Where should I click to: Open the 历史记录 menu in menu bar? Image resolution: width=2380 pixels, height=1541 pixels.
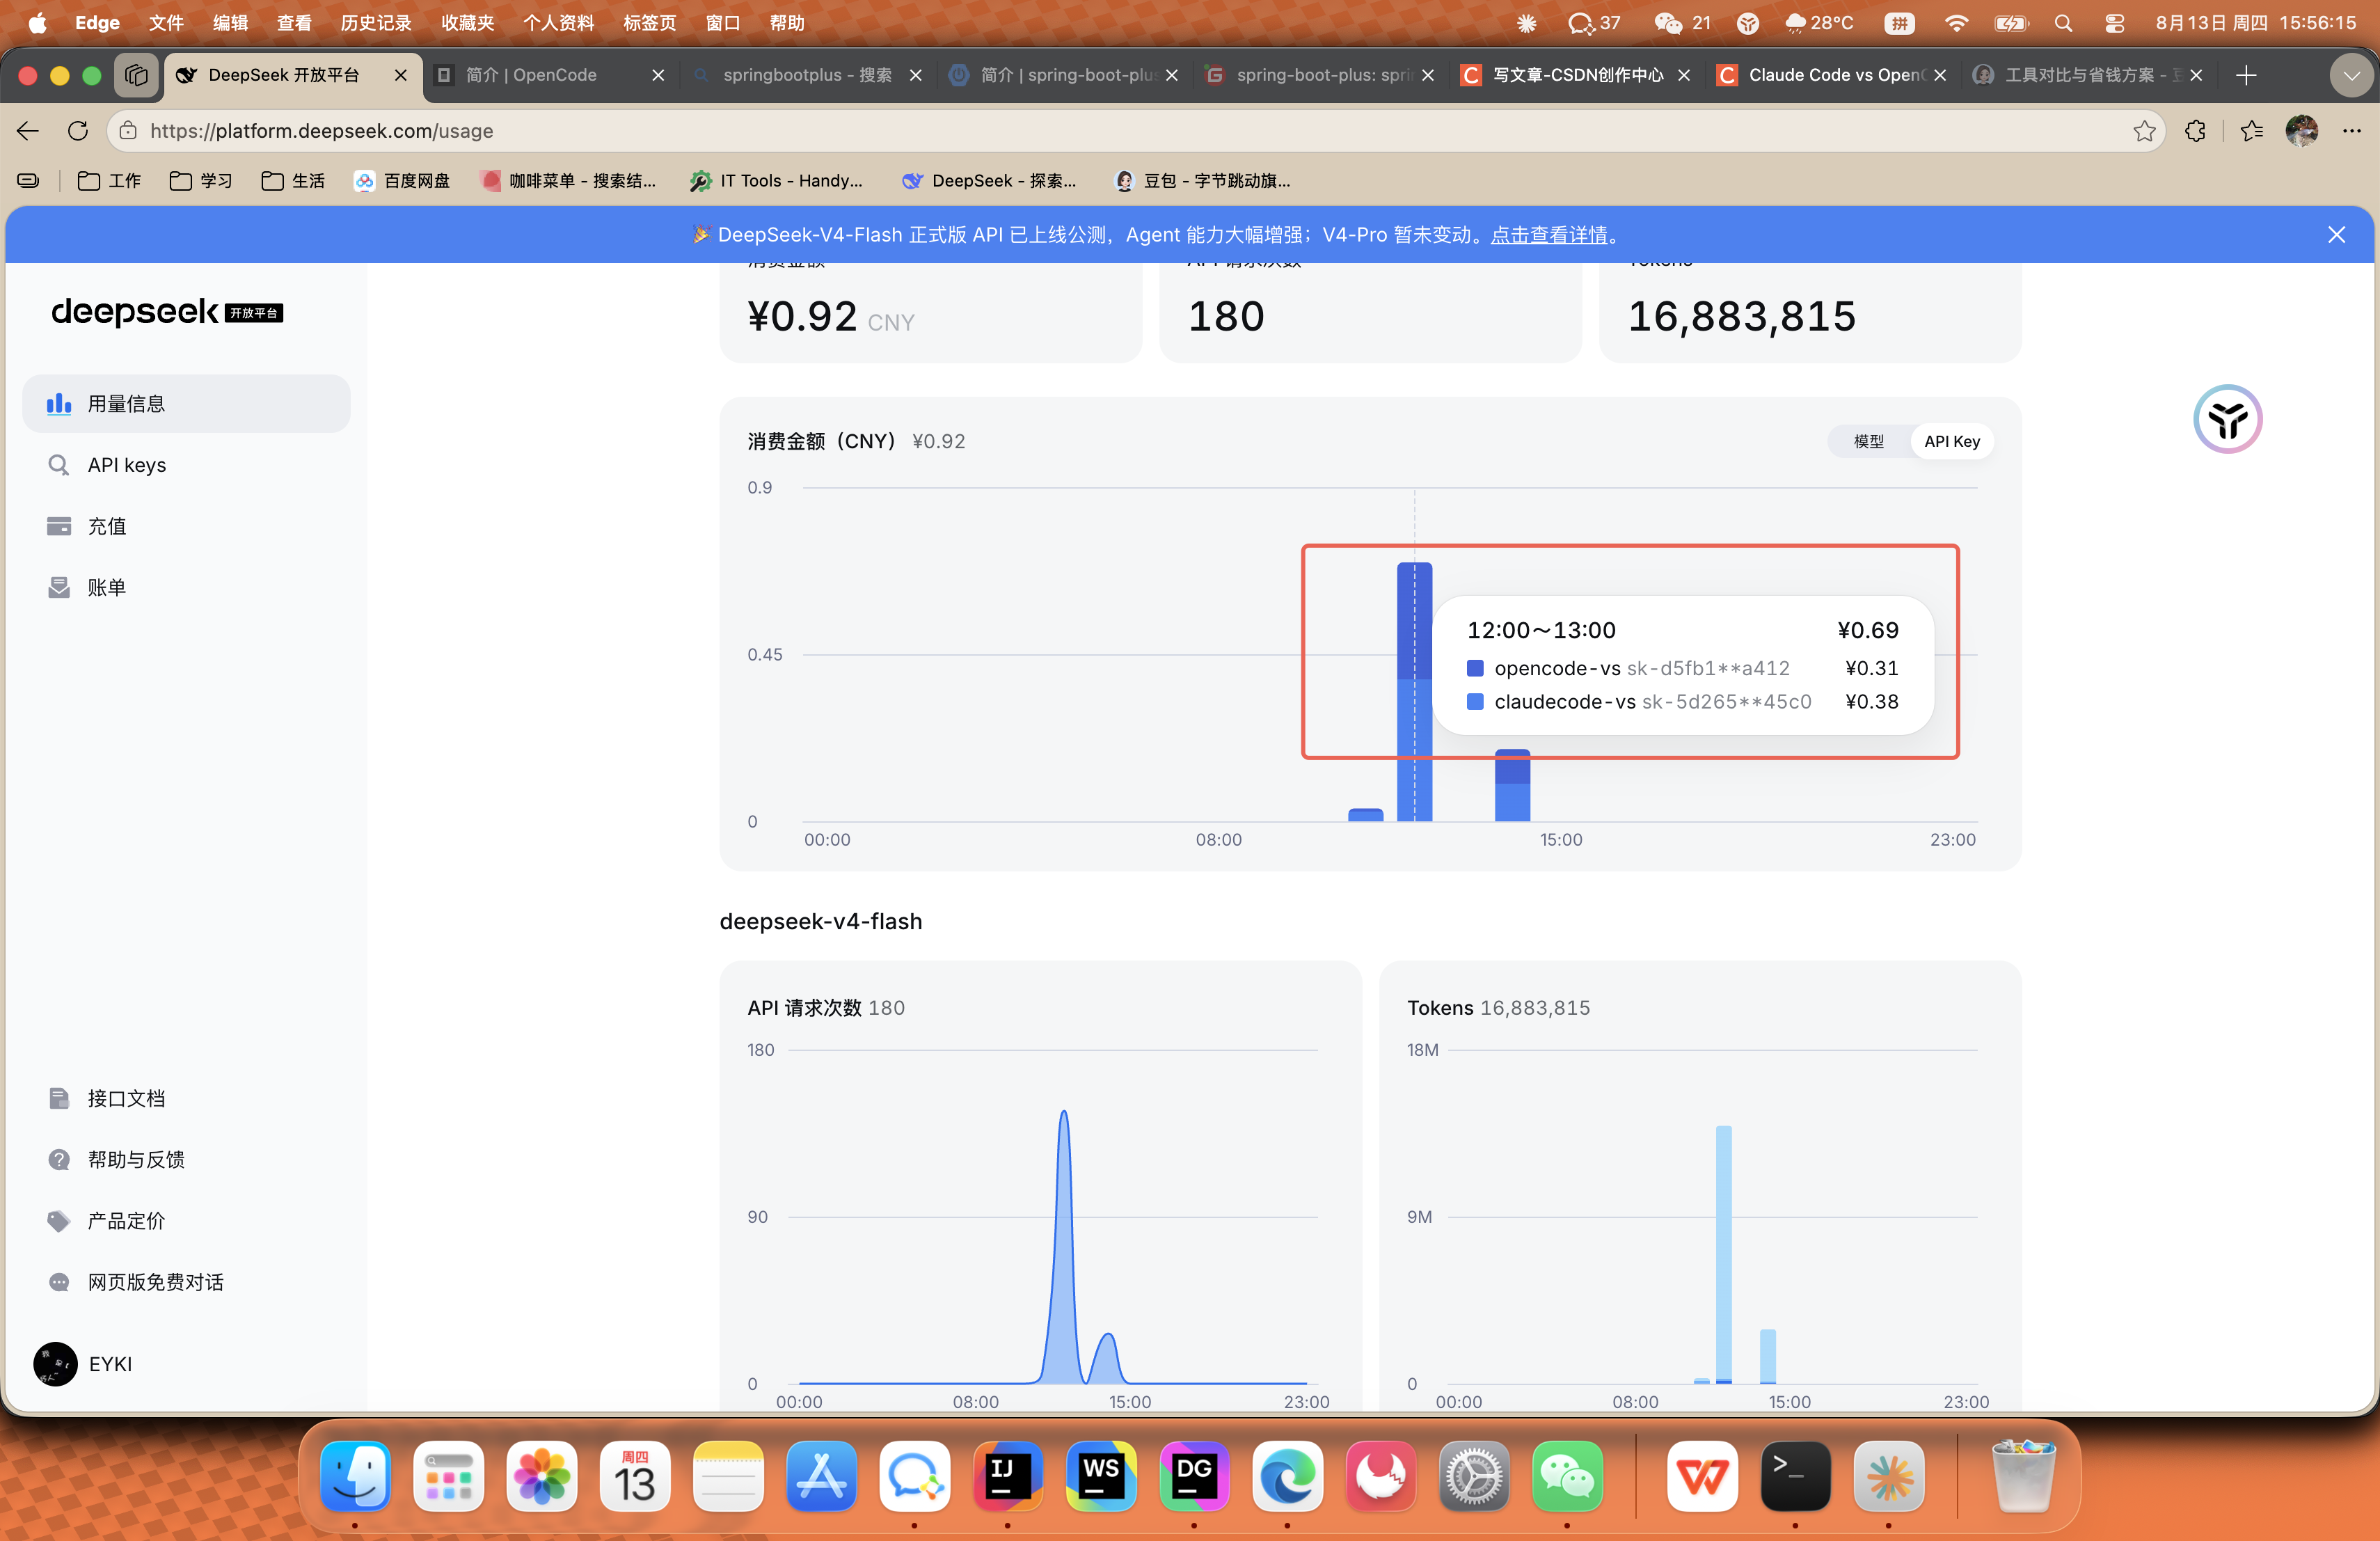click(376, 23)
